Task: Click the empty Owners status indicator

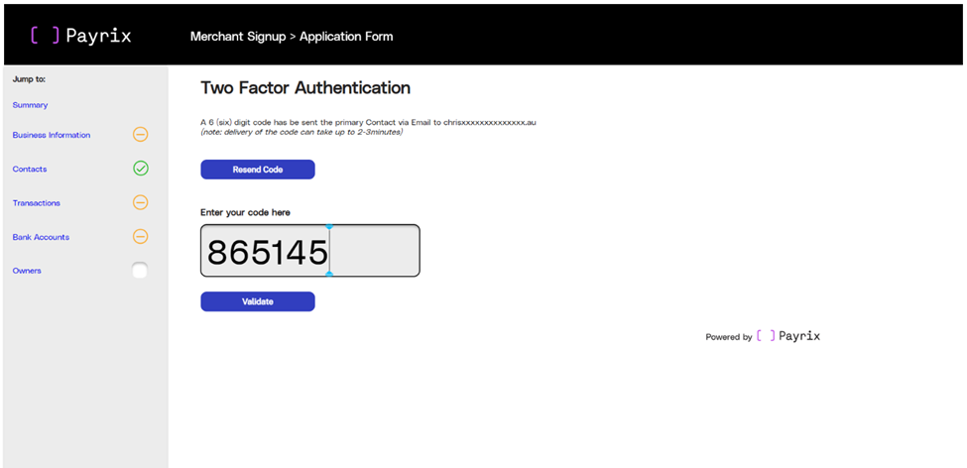Action: pyautogui.click(x=141, y=270)
